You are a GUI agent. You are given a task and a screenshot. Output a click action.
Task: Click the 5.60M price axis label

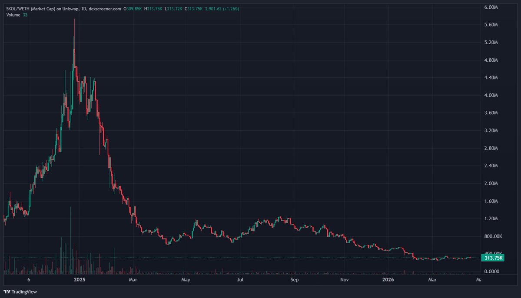pos(491,25)
